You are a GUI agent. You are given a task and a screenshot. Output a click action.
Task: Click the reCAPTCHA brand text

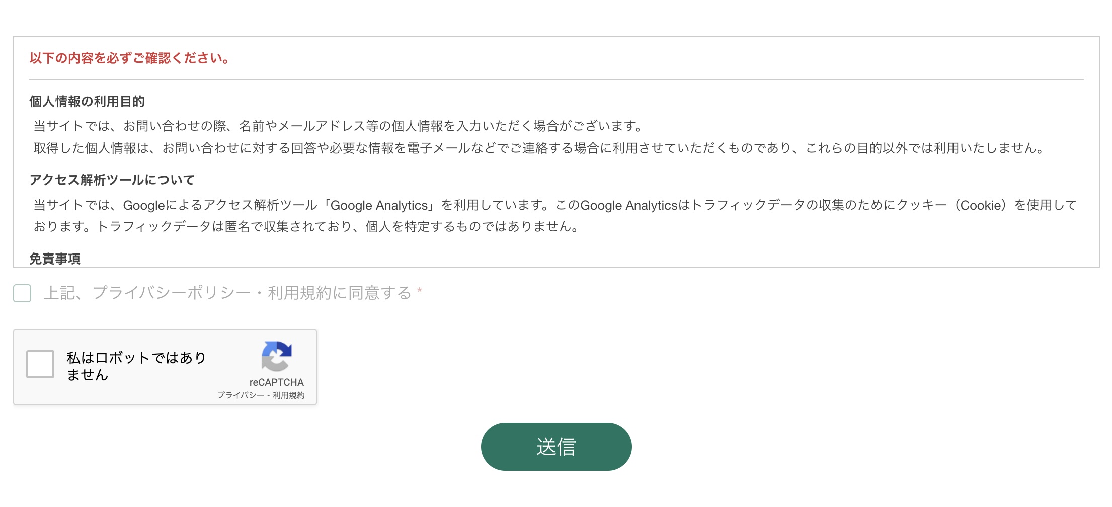pos(276,382)
